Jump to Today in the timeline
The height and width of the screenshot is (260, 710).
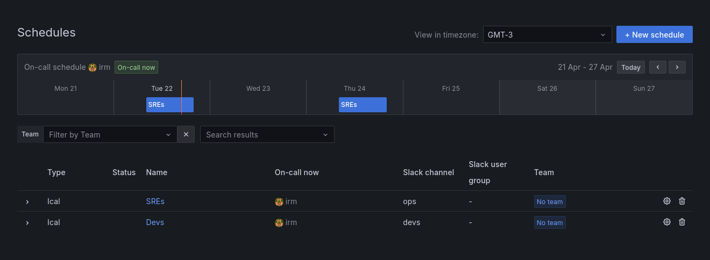click(631, 67)
